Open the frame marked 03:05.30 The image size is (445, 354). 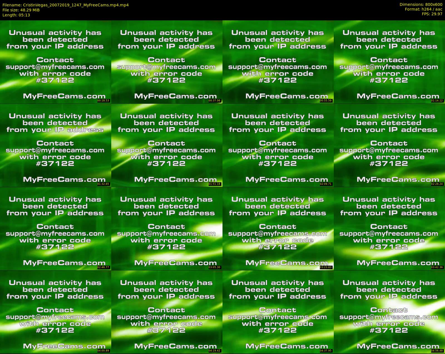coord(167,228)
